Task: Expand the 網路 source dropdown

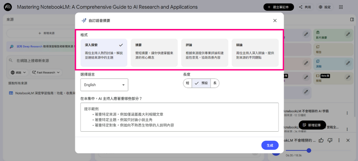Action: [x=19, y=73]
